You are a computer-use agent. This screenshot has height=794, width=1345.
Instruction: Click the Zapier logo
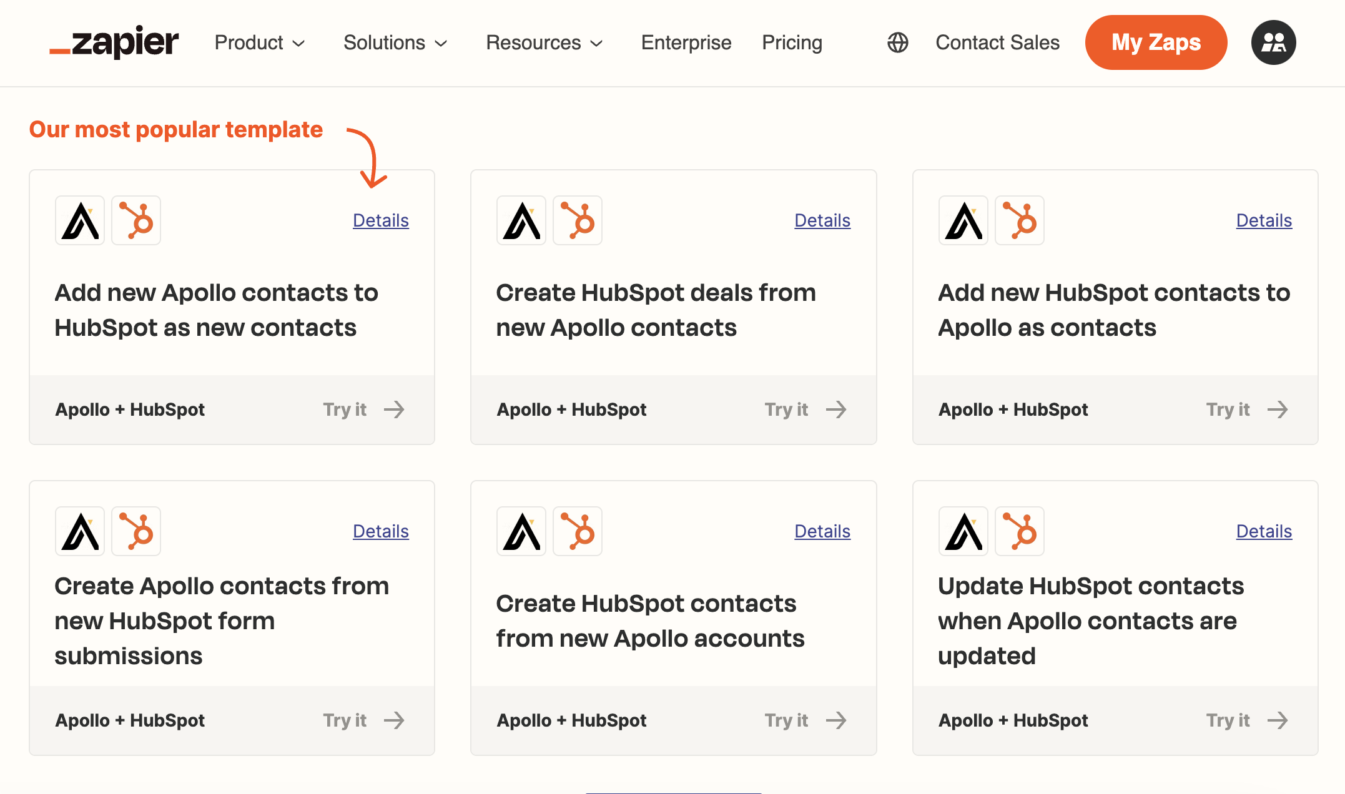114,42
